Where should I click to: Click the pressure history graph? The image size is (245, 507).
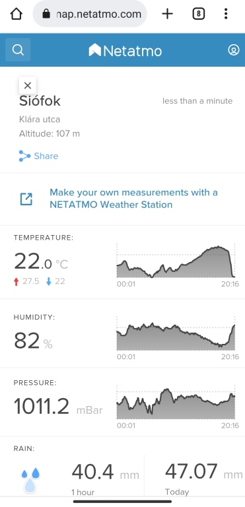pyautogui.click(x=176, y=402)
